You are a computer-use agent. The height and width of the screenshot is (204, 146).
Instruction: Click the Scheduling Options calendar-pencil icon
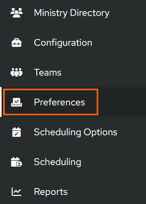point(17,132)
